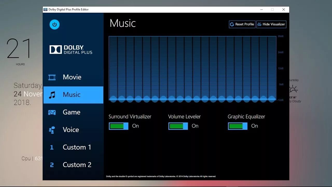Screen dimensions: 332x187
Task: Close the Dolby Profile Editor window
Action: coord(283,10)
